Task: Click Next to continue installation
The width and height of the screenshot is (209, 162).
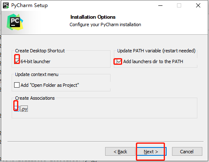Action: pyautogui.click(x=151, y=152)
